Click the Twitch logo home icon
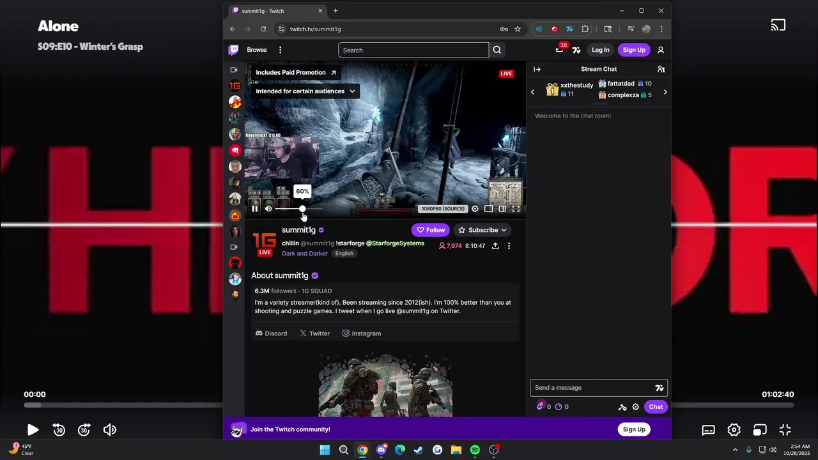818x460 pixels. [234, 50]
